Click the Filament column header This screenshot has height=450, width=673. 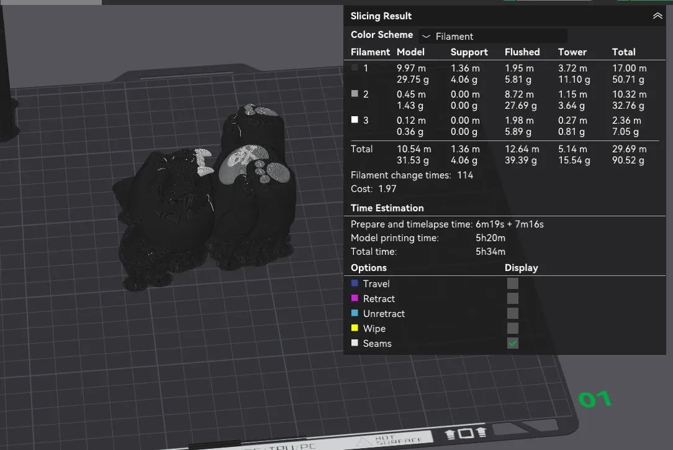coord(370,52)
